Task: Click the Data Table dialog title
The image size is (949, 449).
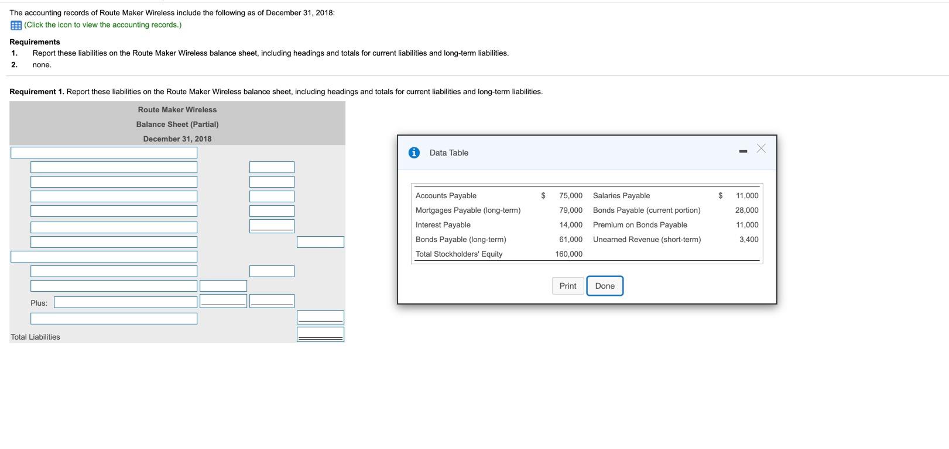Action: point(449,153)
